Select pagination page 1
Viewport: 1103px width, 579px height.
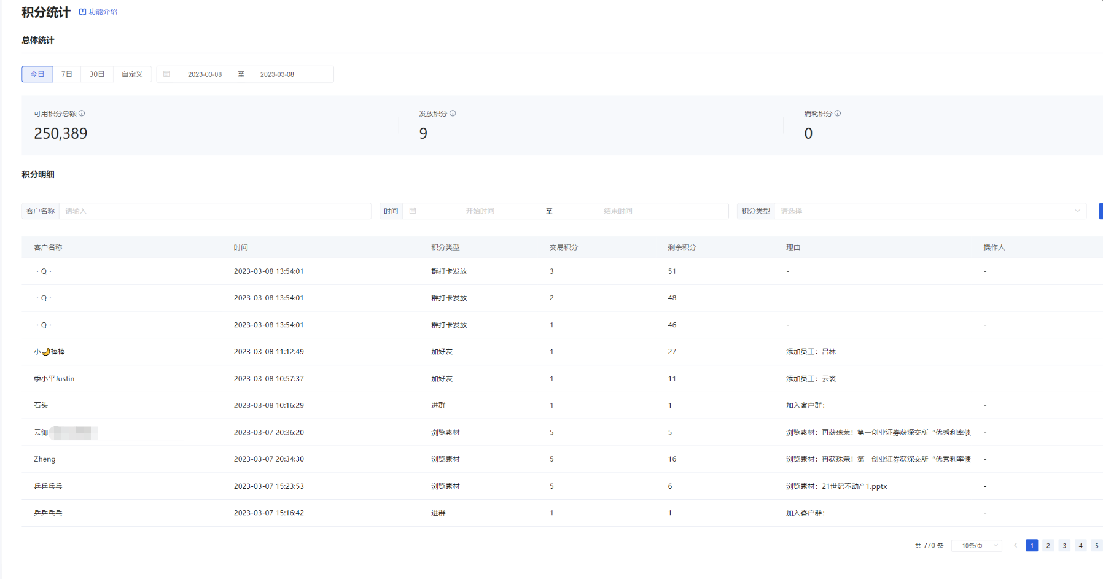pyautogui.click(x=1032, y=545)
